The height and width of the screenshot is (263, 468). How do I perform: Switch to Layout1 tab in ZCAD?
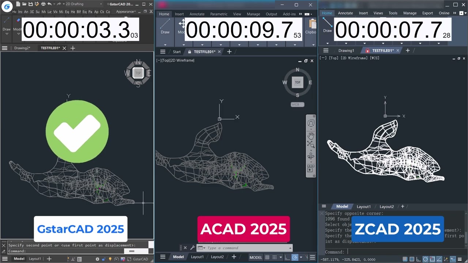click(x=363, y=207)
